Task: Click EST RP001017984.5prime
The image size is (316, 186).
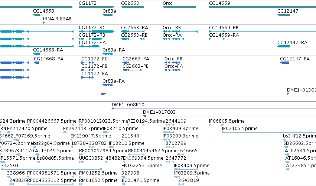Action: coord(104,151)
